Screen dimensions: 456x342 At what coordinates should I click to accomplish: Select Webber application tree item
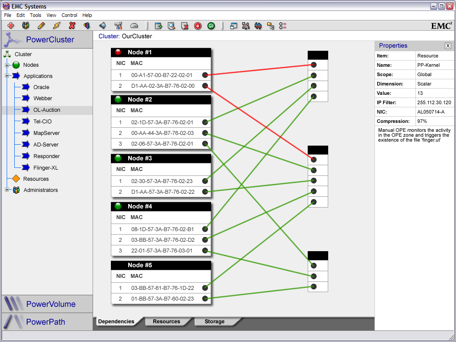(43, 98)
